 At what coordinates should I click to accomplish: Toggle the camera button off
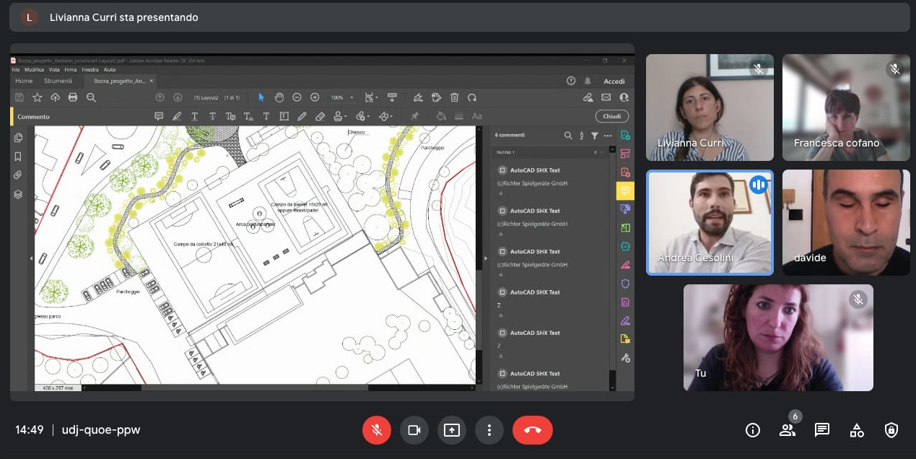click(x=414, y=430)
